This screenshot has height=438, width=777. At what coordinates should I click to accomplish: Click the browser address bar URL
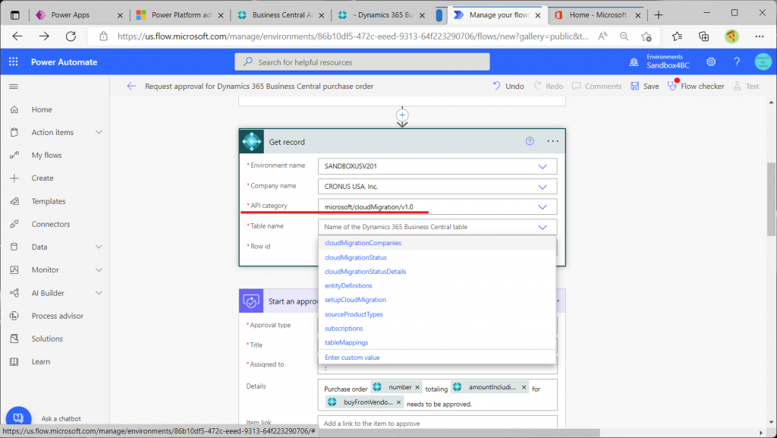tap(353, 36)
